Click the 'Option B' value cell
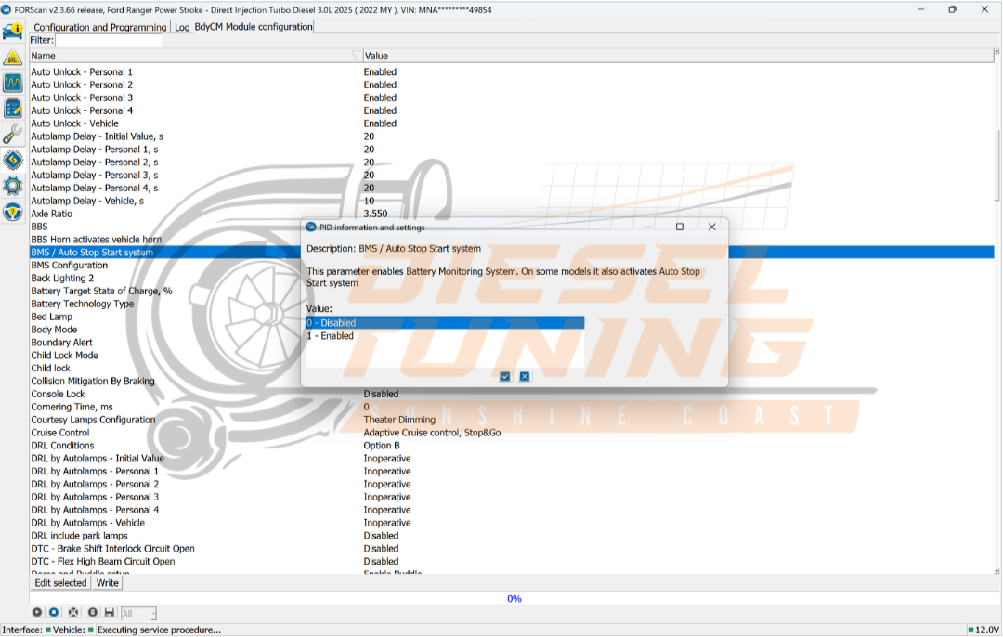This screenshot has width=1003, height=637. click(x=382, y=446)
